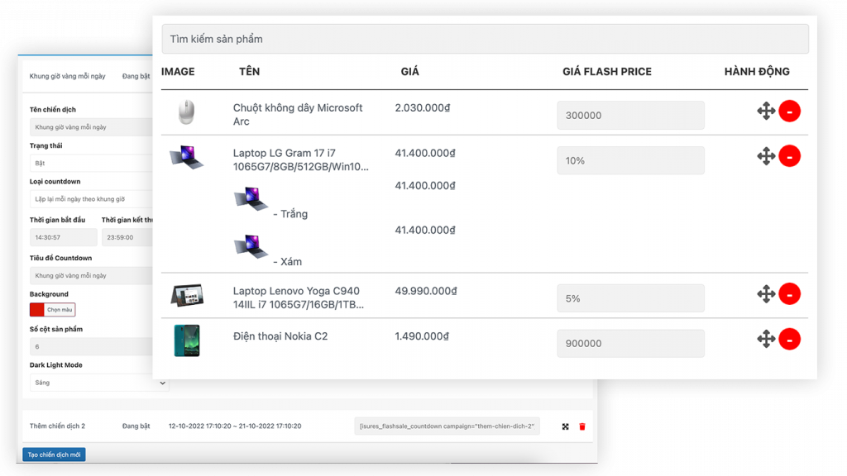This screenshot has width=847, height=476.
Task: Remove Laptop LG Gram 17 from list
Action: (x=789, y=155)
